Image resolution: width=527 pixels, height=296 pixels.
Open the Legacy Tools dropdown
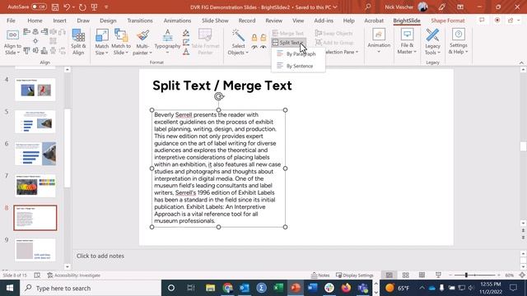pos(432,42)
